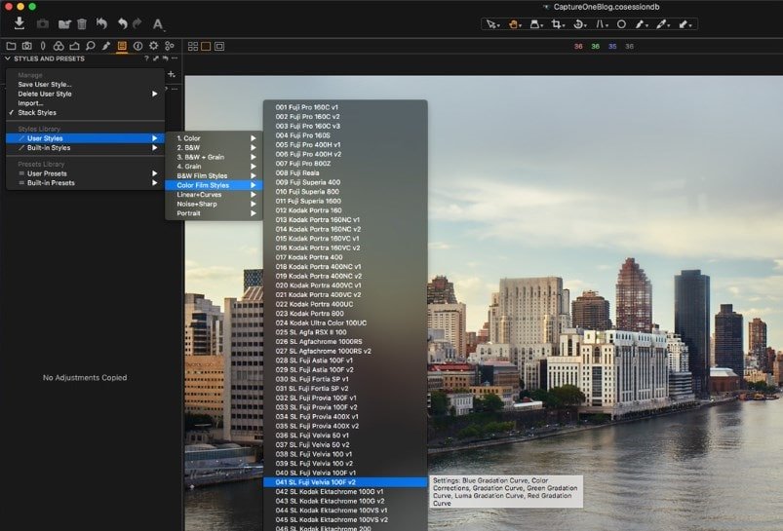
Task: Choose 041 SL Fuji Velvia 100F v2
Action: tap(316, 482)
